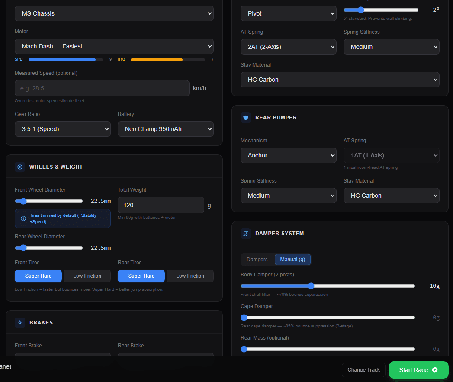Switch damper mode to Dampers

(x=257, y=259)
